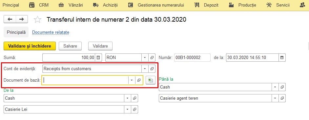Expand the De la Cash dropdown
This screenshot has width=309, height=120.
128,98
